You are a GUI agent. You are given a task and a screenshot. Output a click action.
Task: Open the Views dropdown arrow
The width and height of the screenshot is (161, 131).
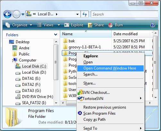pyautogui.click(x=59, y=25)
